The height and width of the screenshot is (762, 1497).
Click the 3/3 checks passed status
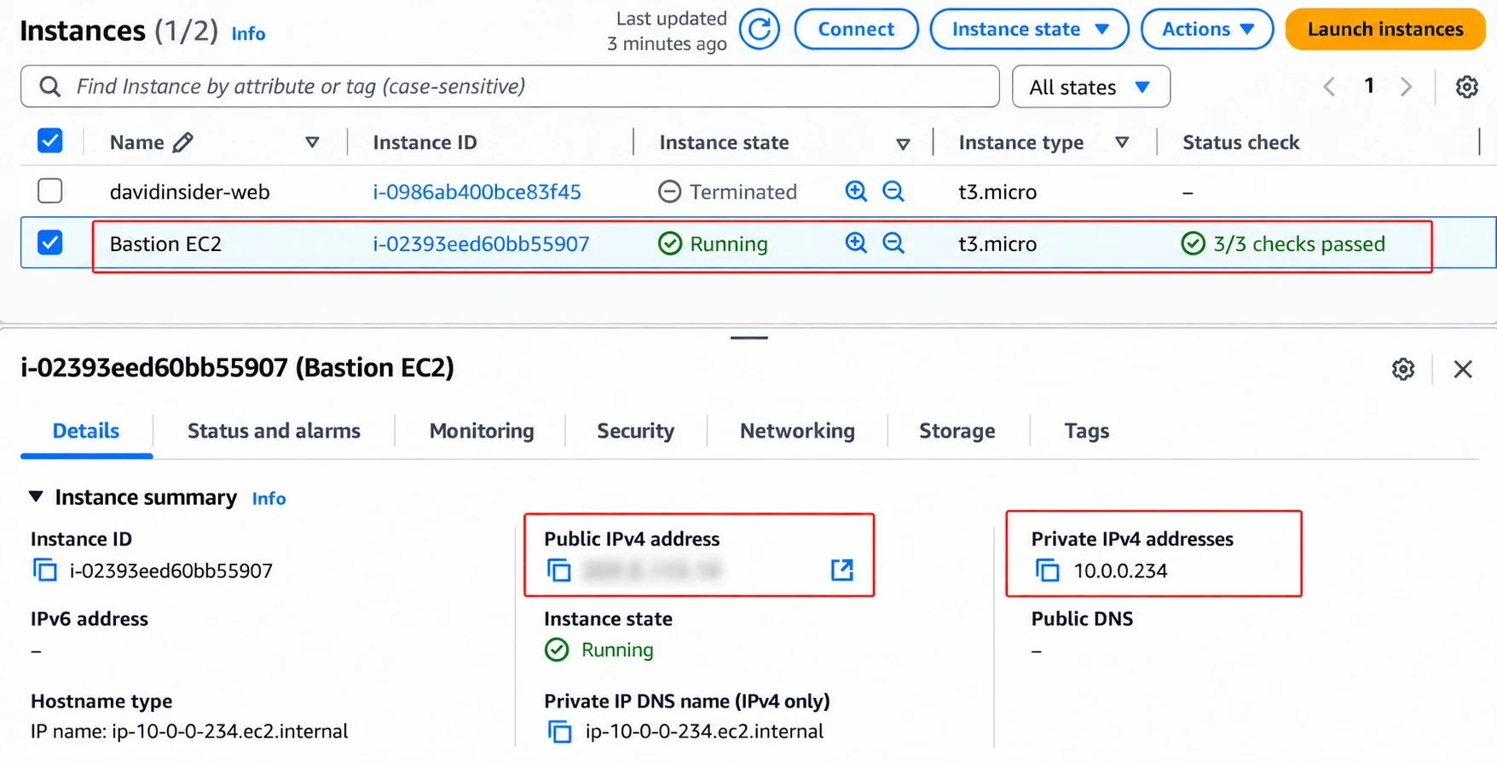[1283, 243]
